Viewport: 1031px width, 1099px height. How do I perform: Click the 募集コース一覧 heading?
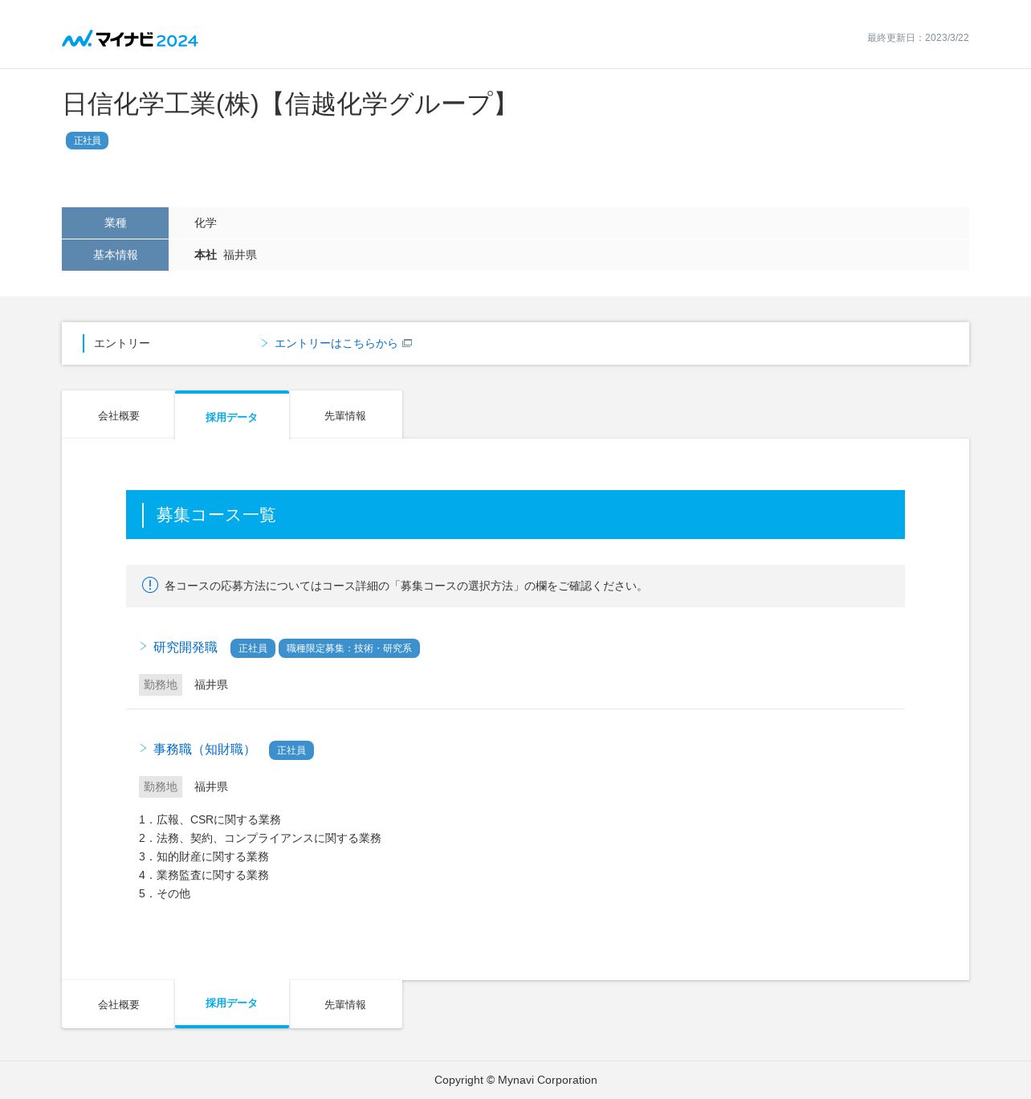(x=216, y=515)
